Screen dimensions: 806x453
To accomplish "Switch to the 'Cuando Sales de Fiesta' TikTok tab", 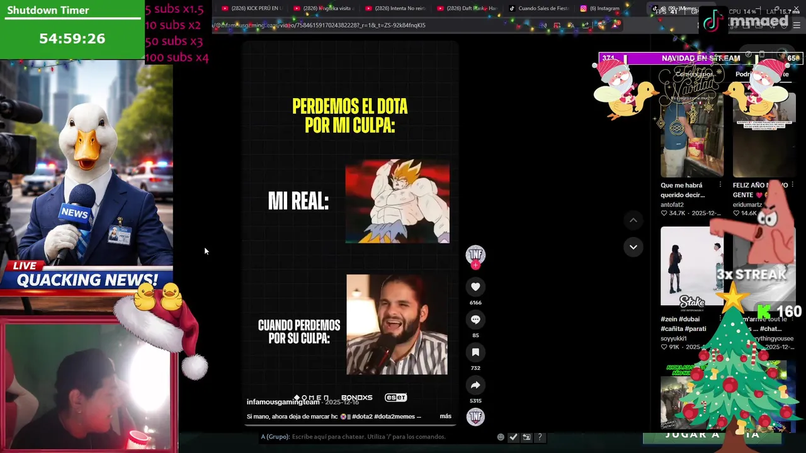I will tap(539, 8).
